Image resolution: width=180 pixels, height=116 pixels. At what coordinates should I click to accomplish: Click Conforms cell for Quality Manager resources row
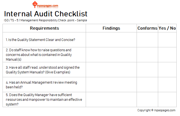coord(147,100)
